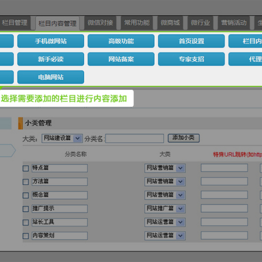Image resolution: width=262 pixels, height=262 pixels.
Task: Switch to the 微信对接 tab
Action: point(100,23)
